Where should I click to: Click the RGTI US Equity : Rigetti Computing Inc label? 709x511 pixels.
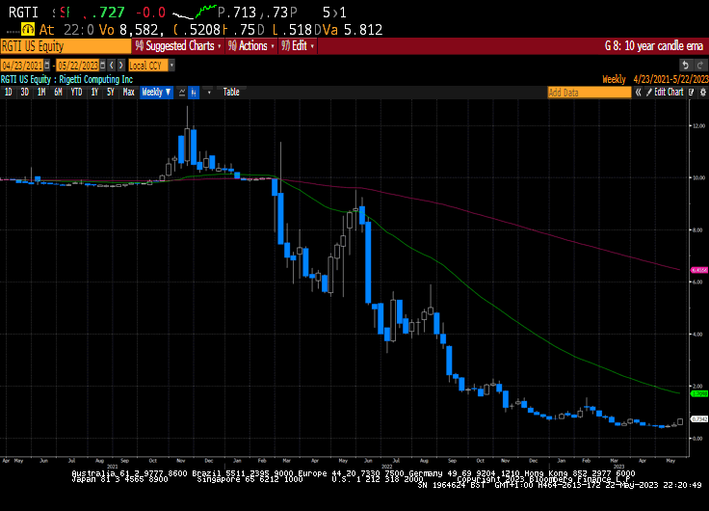tap(66, 80)
